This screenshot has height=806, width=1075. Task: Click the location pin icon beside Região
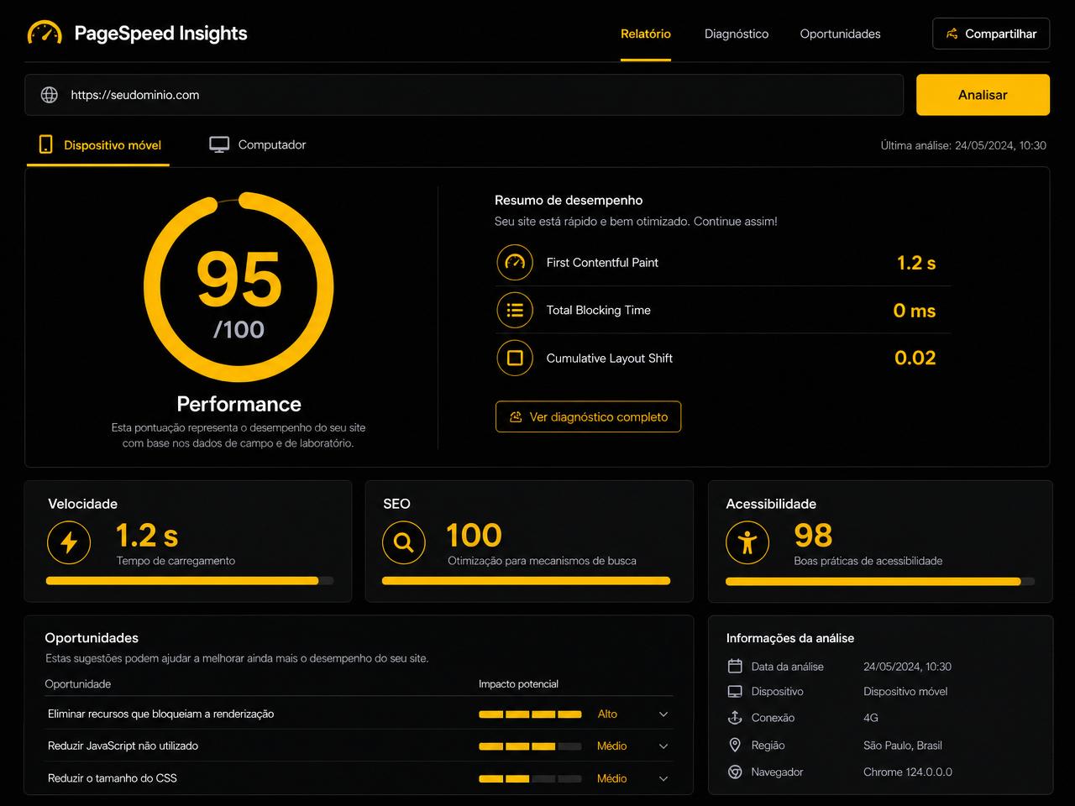(x=735, y=745)
